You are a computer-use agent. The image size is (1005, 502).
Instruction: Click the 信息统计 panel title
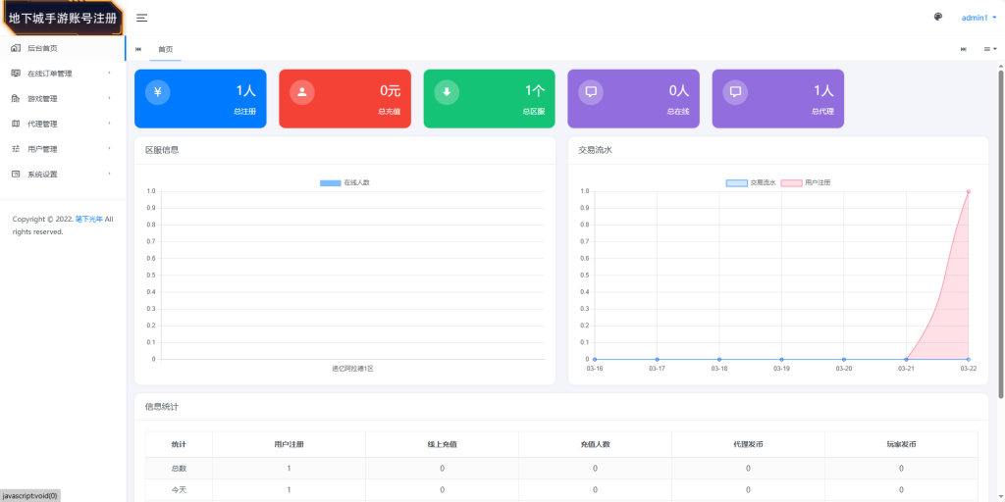point(162,407)
